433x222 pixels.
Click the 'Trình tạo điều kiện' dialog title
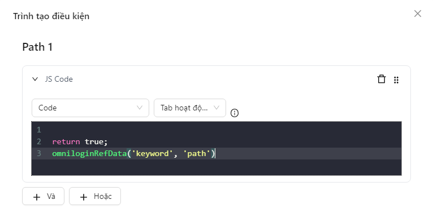(51, 16)
